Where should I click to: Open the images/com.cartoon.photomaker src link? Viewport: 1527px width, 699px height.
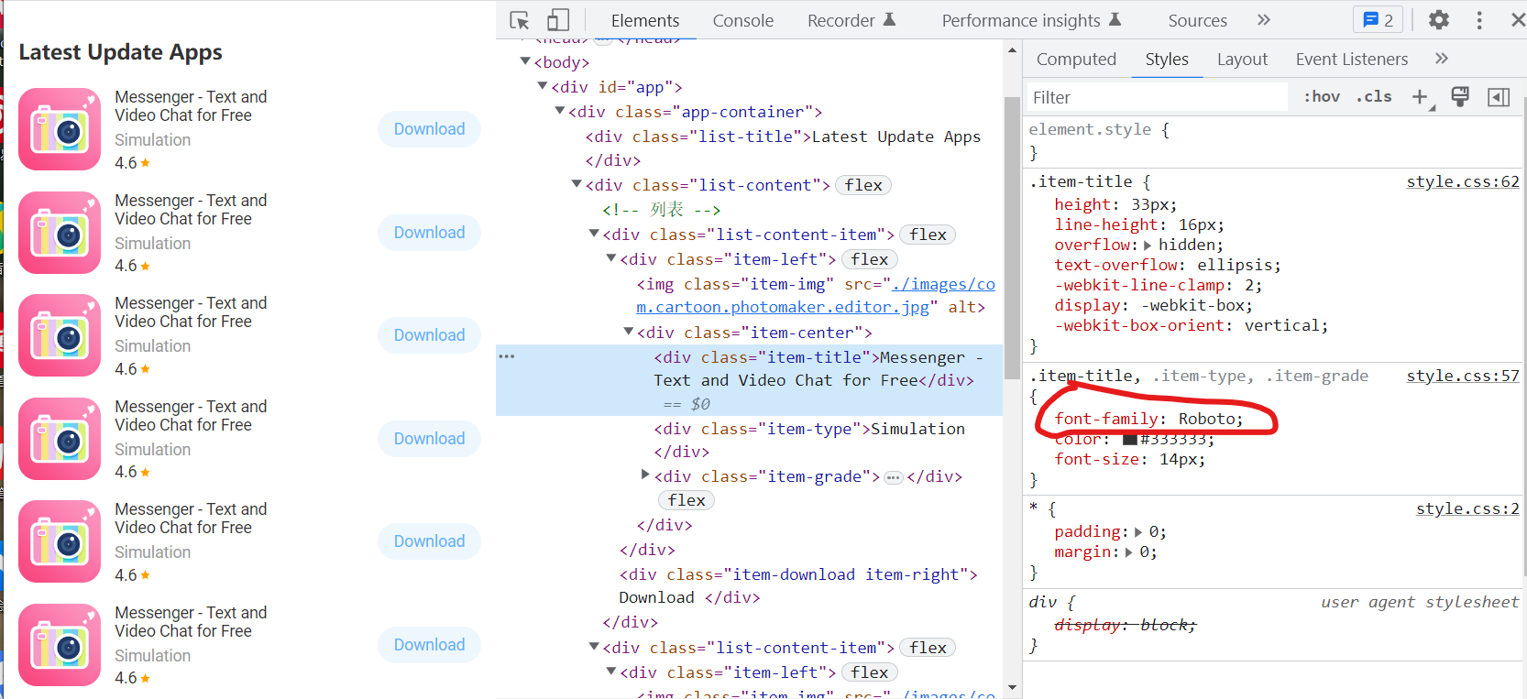pos(816,296)
